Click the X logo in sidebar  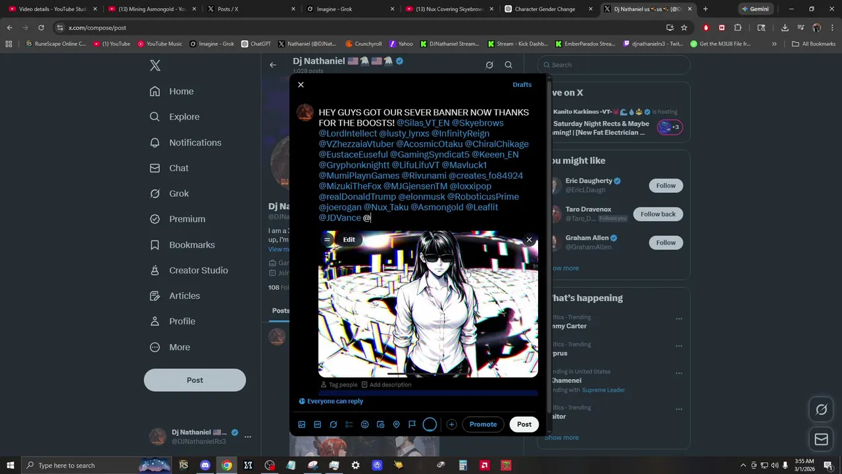click(155, 65)
